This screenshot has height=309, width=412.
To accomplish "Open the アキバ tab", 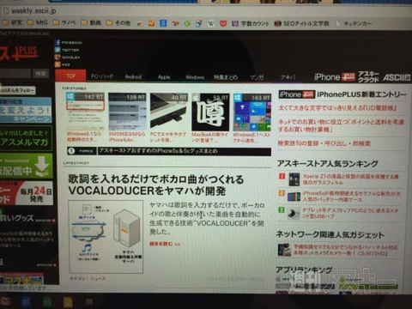I will [x=288, y=77].
